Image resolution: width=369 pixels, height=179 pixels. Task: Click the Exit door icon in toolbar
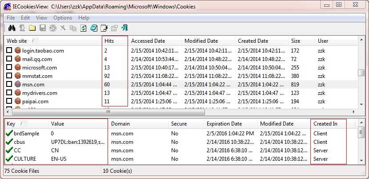[124, 28]
